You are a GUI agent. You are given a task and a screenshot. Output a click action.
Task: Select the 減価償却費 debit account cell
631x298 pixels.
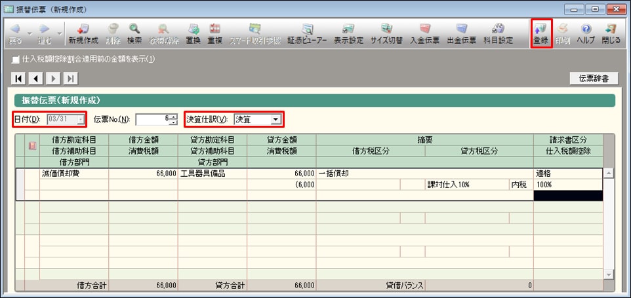click(73, 174)
